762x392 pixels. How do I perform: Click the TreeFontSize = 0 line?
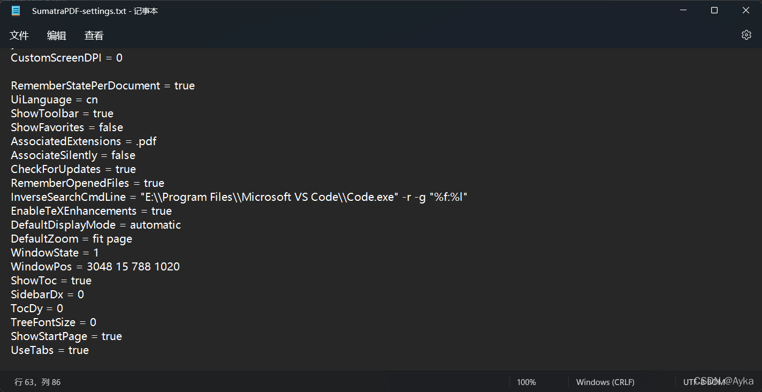(x=54, y=322)
